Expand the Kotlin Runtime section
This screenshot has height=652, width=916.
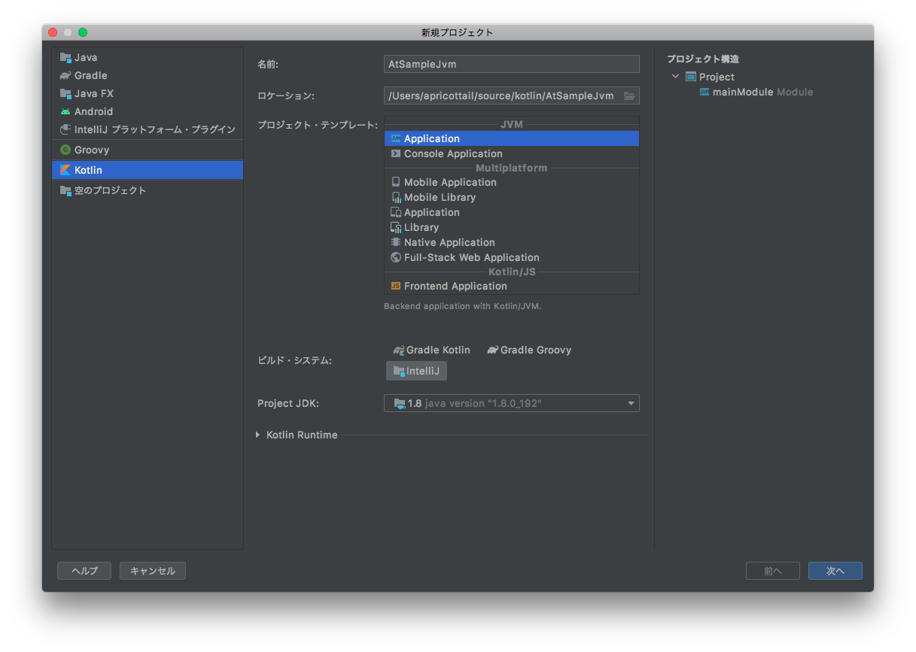[x=257, y=435]
